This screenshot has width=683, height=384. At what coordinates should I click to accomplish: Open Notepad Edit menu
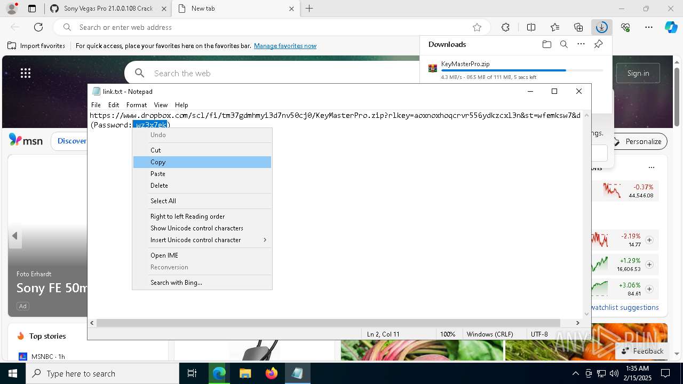point(114,105)
